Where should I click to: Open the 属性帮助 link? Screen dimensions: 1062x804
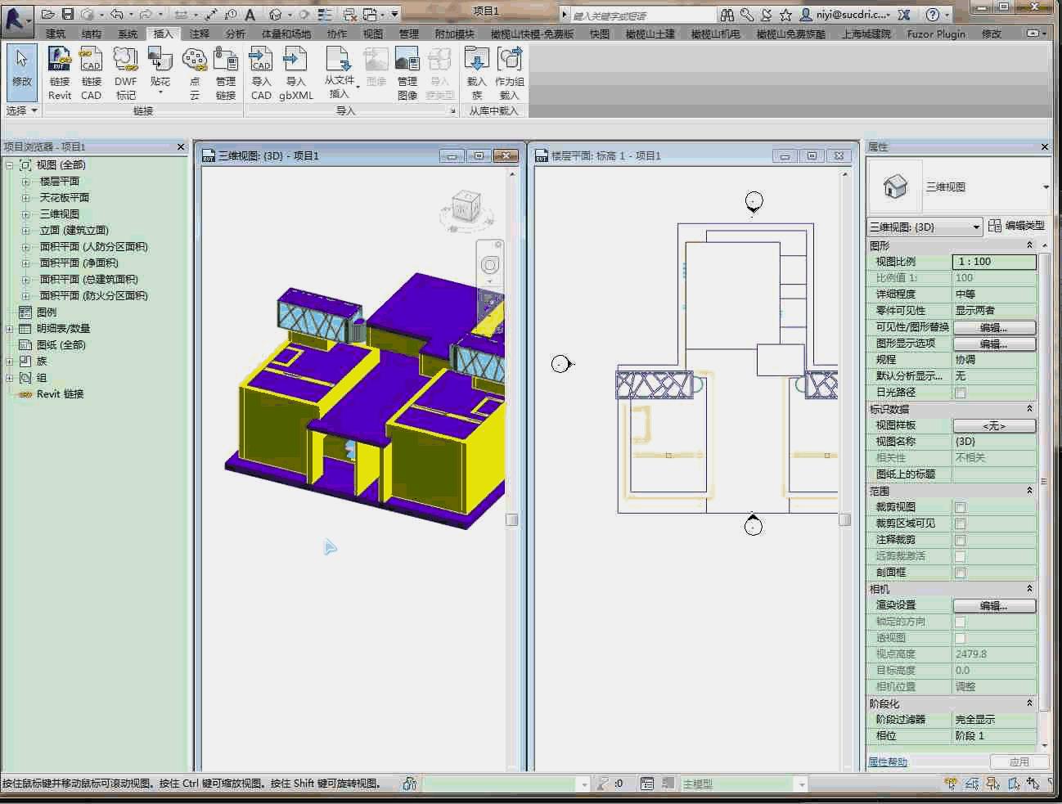click(887, 761)
